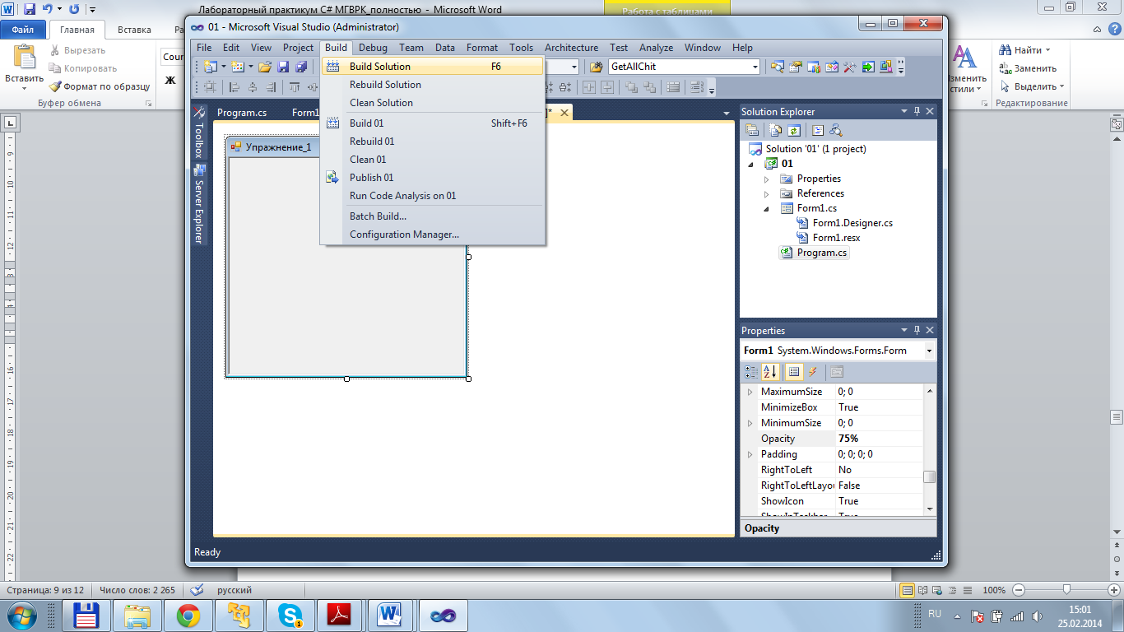Viewport: 1124px width, 632px height.
Task: Click the New Project toolbar icon
Action: coord(209,67)
